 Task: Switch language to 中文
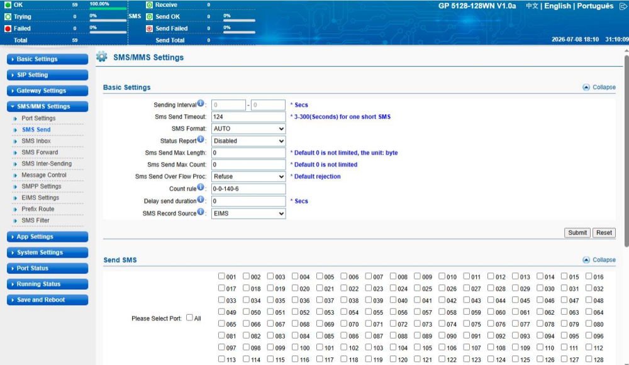pos(532,6)
